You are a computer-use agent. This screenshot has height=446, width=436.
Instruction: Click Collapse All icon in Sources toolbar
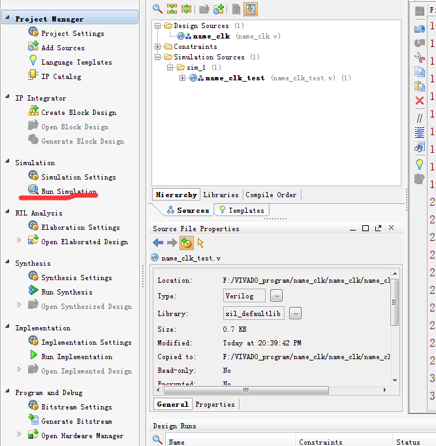point(172,9)
